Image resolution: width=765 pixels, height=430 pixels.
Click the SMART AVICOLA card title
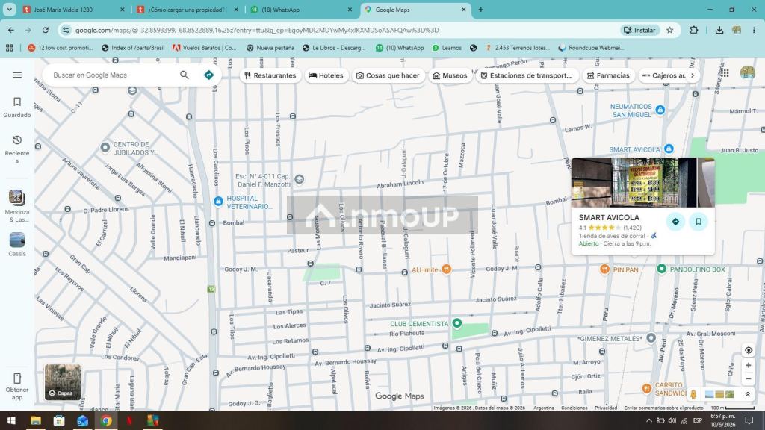coord(609,217)
